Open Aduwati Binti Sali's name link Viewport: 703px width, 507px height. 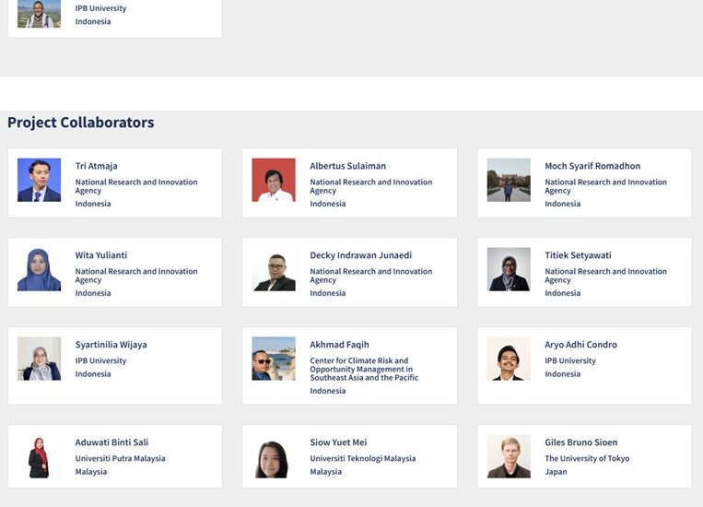(111, 442)
